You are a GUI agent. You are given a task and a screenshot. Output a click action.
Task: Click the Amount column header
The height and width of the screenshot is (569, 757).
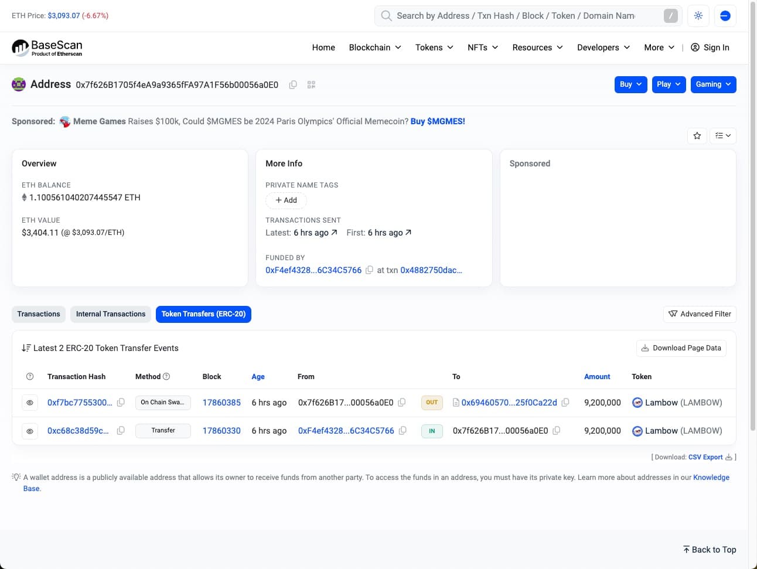[x=597, y=377]
